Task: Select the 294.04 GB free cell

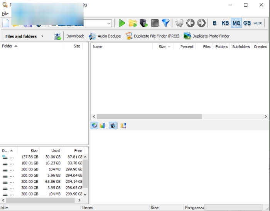Action: click(x=74, y=175)
